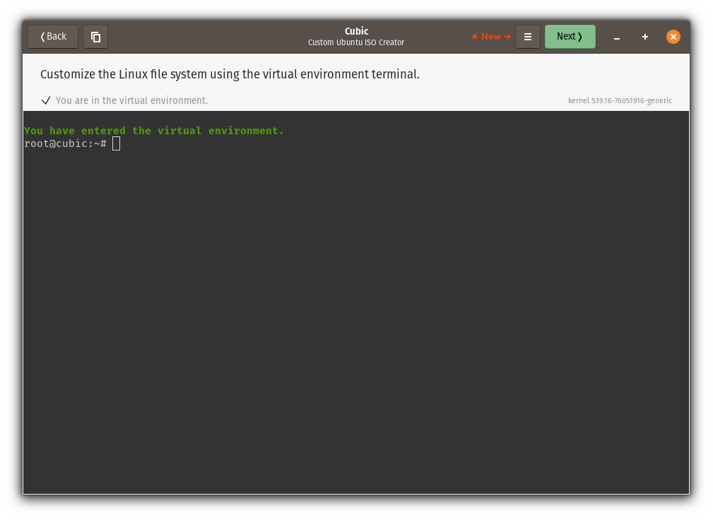Image resolution: width=713 pixels, height=520 pixels.
Task: Click the red New feature star indicator
Action: [x=474, y=36]
